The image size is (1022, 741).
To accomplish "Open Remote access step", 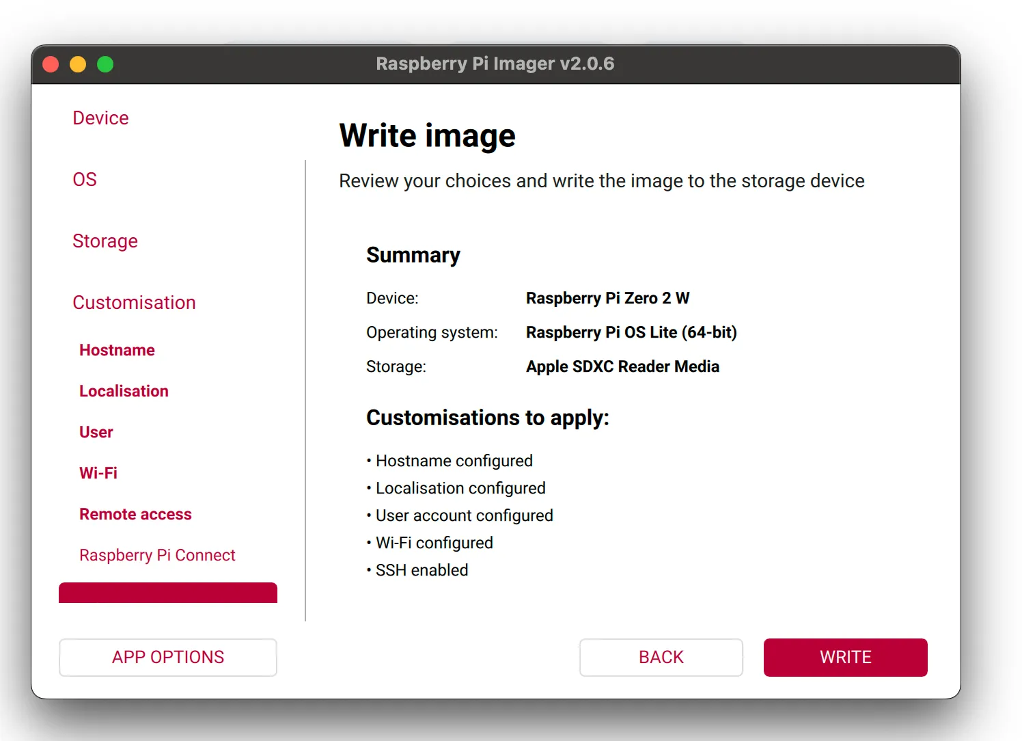I will tap(135, 514).
